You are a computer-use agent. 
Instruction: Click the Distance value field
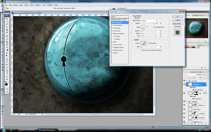tap(157, 31)
